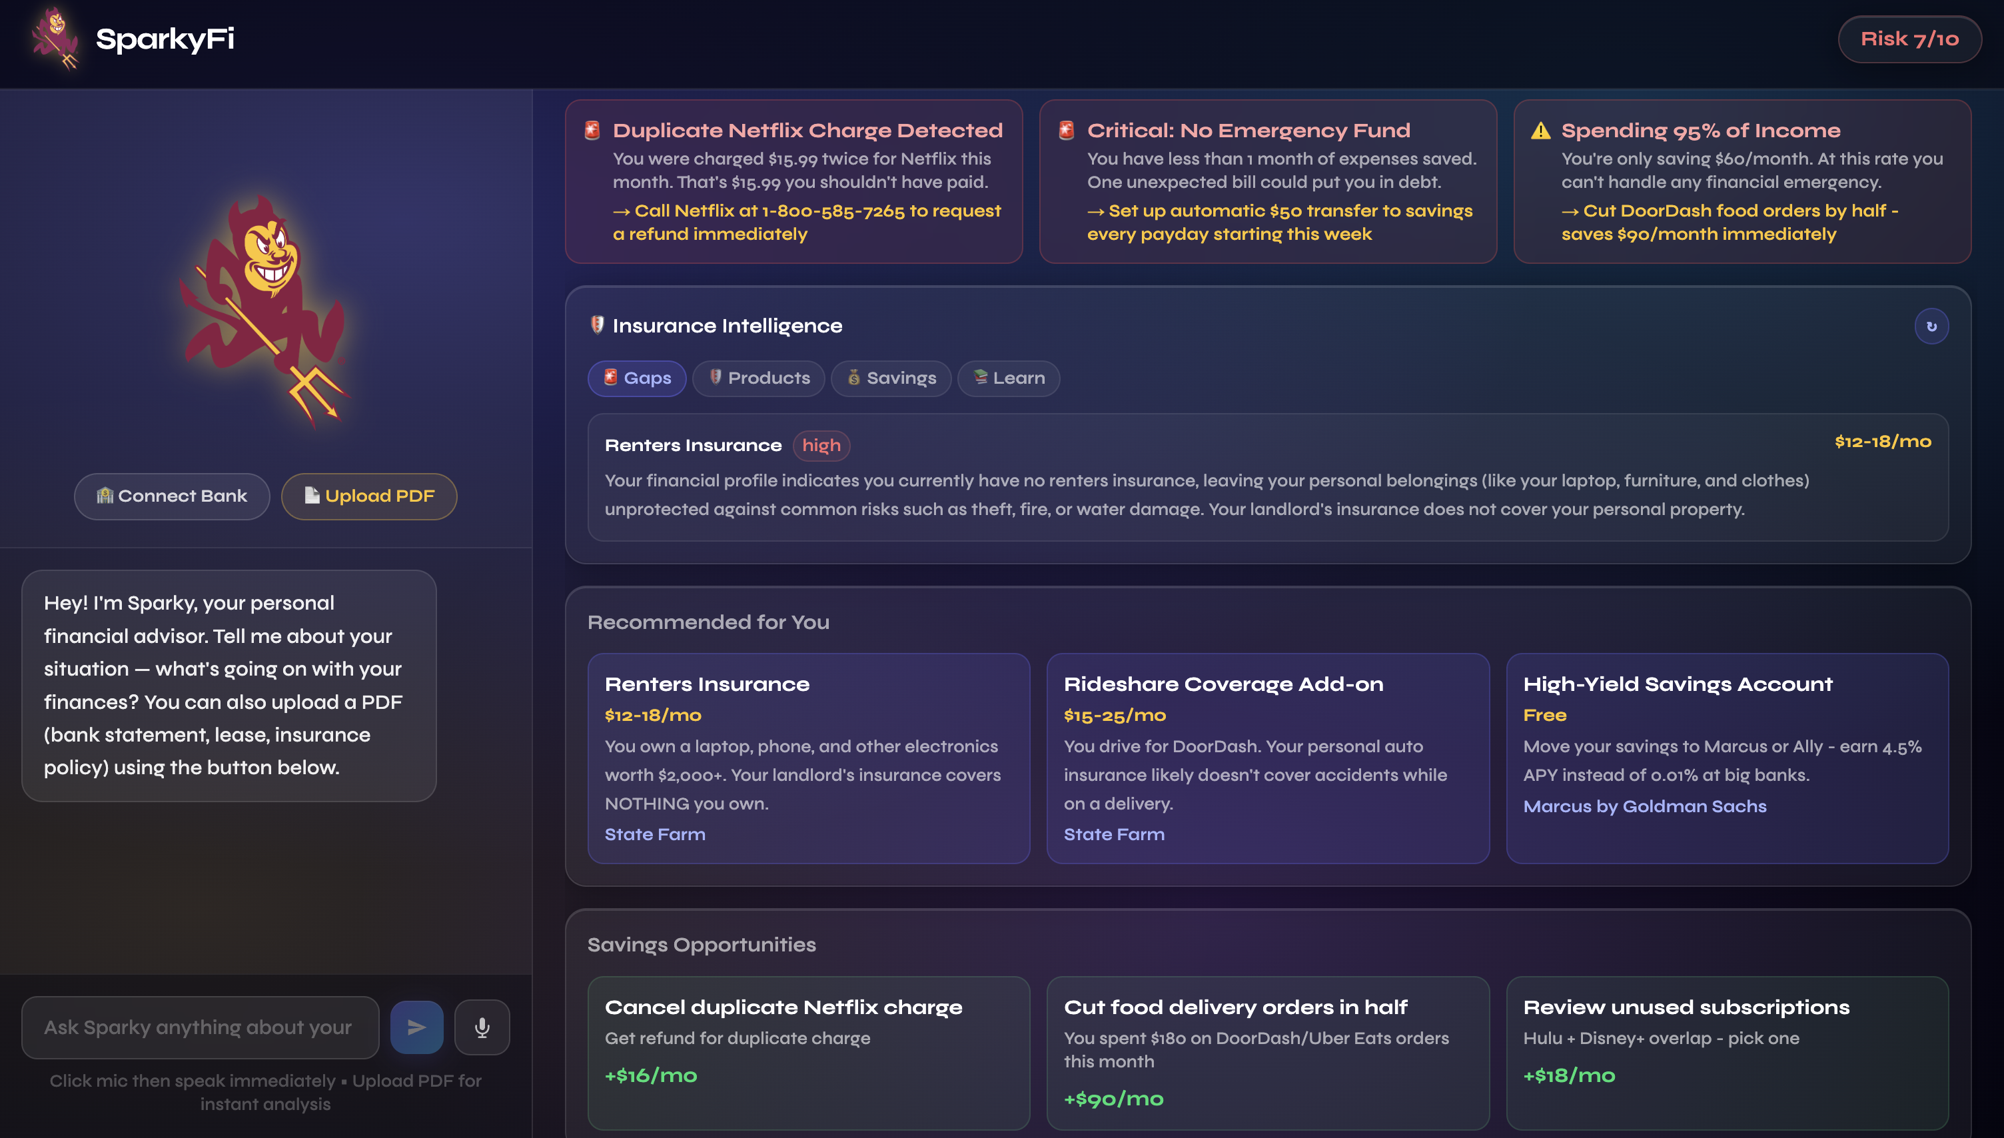Viewport: 2004px width, 1138px height.
Task: Select the Learn tab
Action: pyautogui.click(x=1008, y=378)
